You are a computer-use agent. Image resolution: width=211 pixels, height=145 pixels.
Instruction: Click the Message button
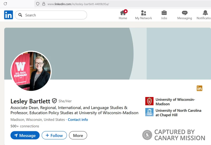coord(25,135)
